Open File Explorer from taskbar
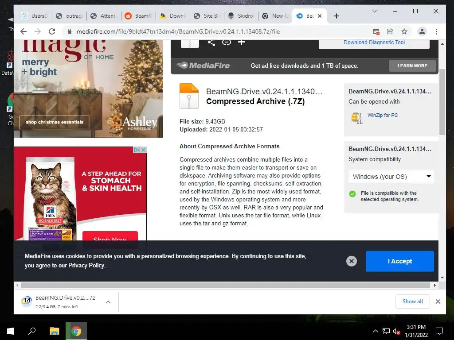Image resolution: width=454 pixels, height=340 pixels. 54,331
